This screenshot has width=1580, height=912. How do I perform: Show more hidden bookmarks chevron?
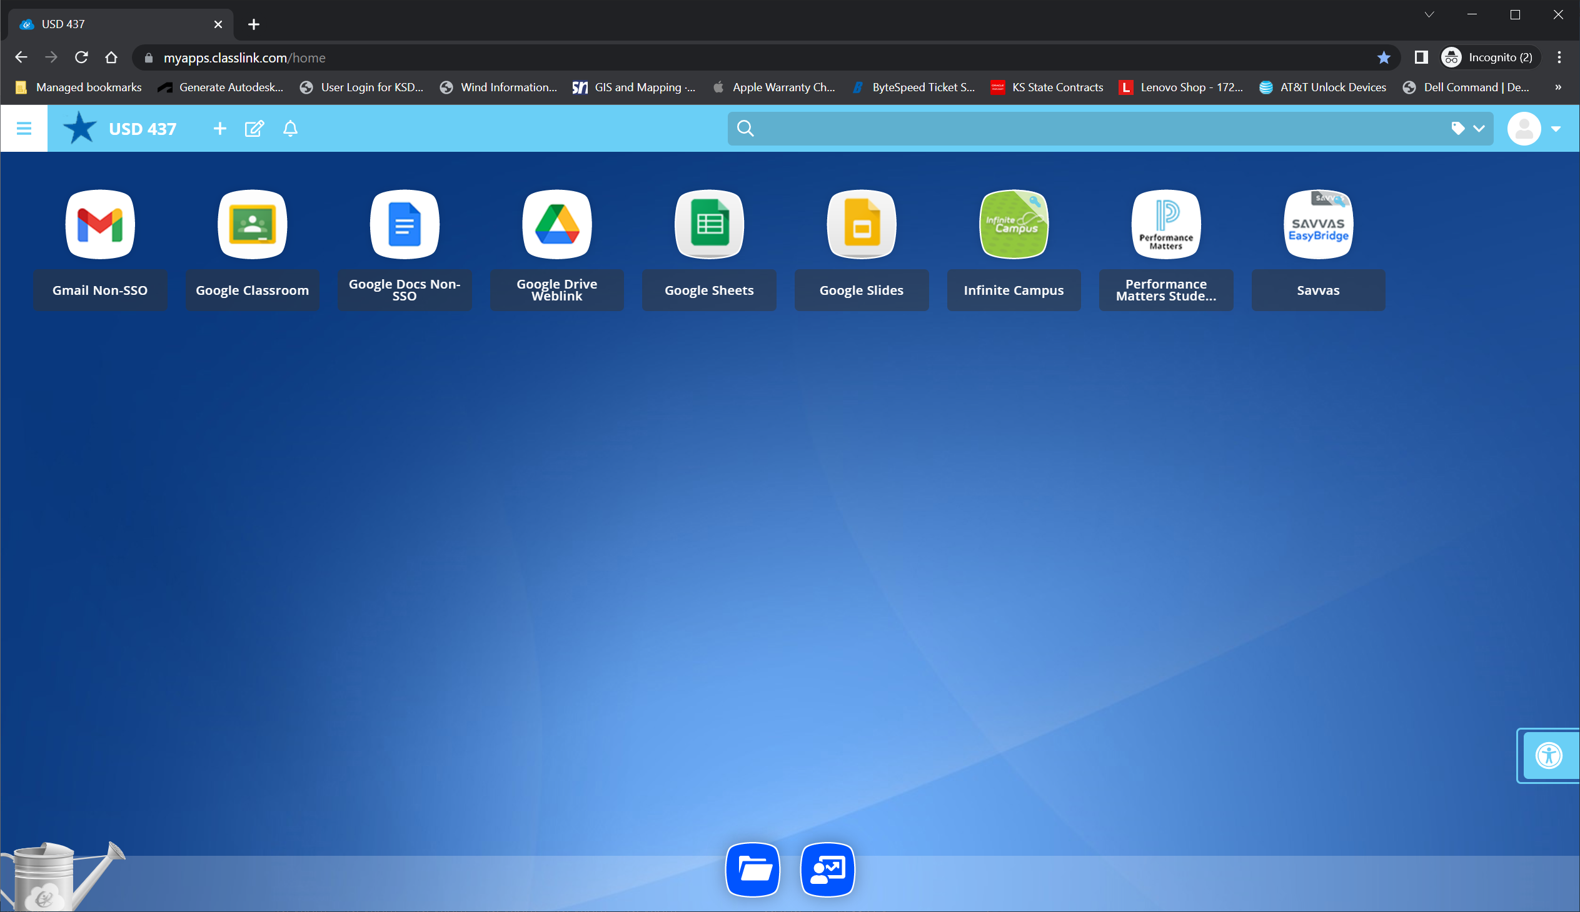point(1557,87)
